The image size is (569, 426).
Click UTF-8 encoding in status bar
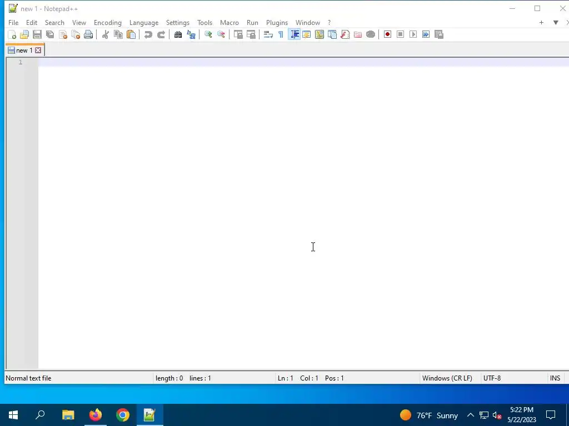[492, 378]
